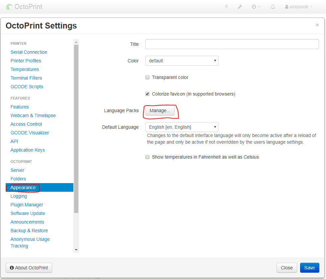This screenshot has height=279, width=326.
Task: Open the power system menu icon
Action: (x=256, y=7)
